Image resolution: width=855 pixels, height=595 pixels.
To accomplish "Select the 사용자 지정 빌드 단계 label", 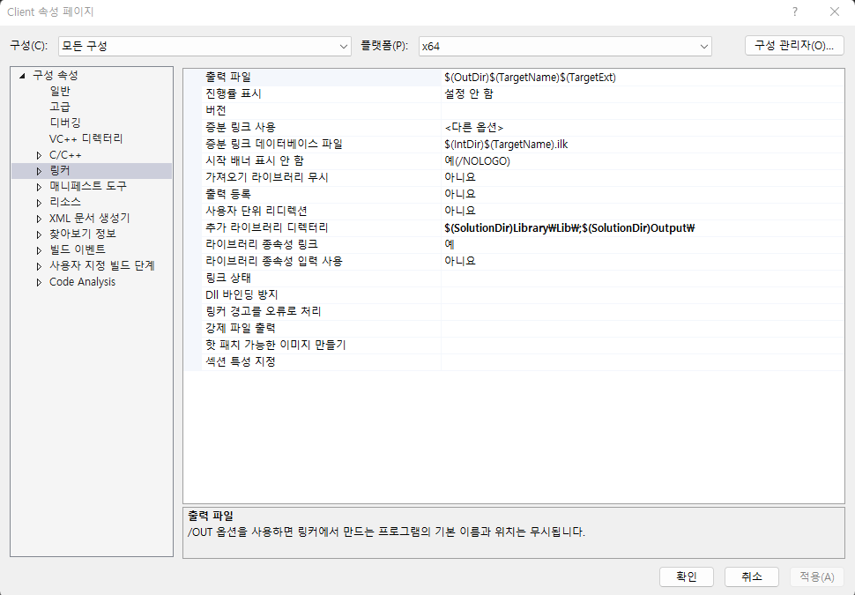I will [x=102, y=265].
